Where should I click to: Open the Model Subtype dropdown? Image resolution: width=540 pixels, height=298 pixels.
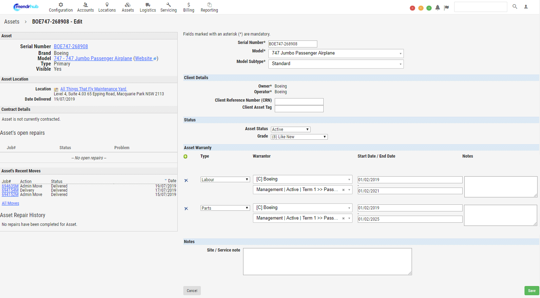tap(336, 64)
